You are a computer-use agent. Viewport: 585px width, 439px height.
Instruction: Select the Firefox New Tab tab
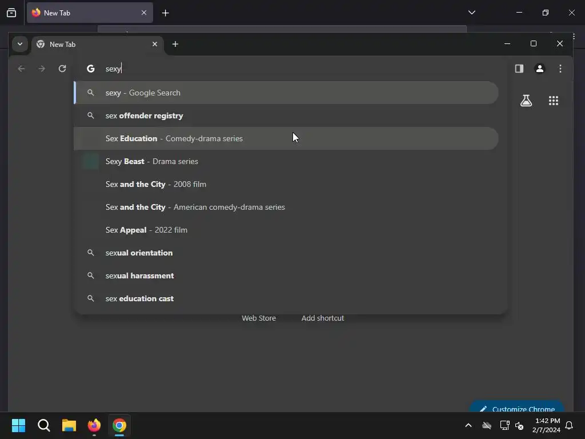pos(90,13)
